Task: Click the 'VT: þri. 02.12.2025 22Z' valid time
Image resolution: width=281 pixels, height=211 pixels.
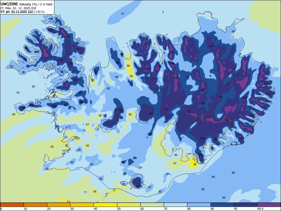Action: click(x=17, y=12)
